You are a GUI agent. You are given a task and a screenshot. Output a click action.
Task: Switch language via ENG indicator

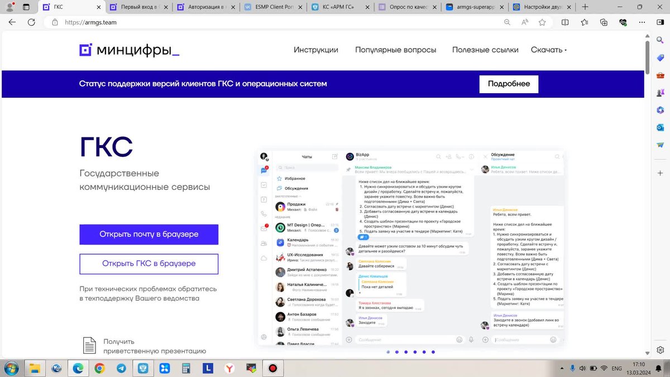pos(616,369)
